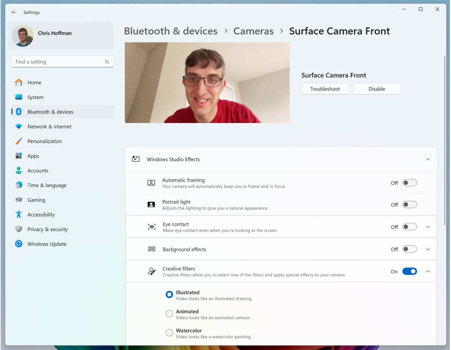
Task: Click the Troubleshoot button
Action: click(325, 89)
